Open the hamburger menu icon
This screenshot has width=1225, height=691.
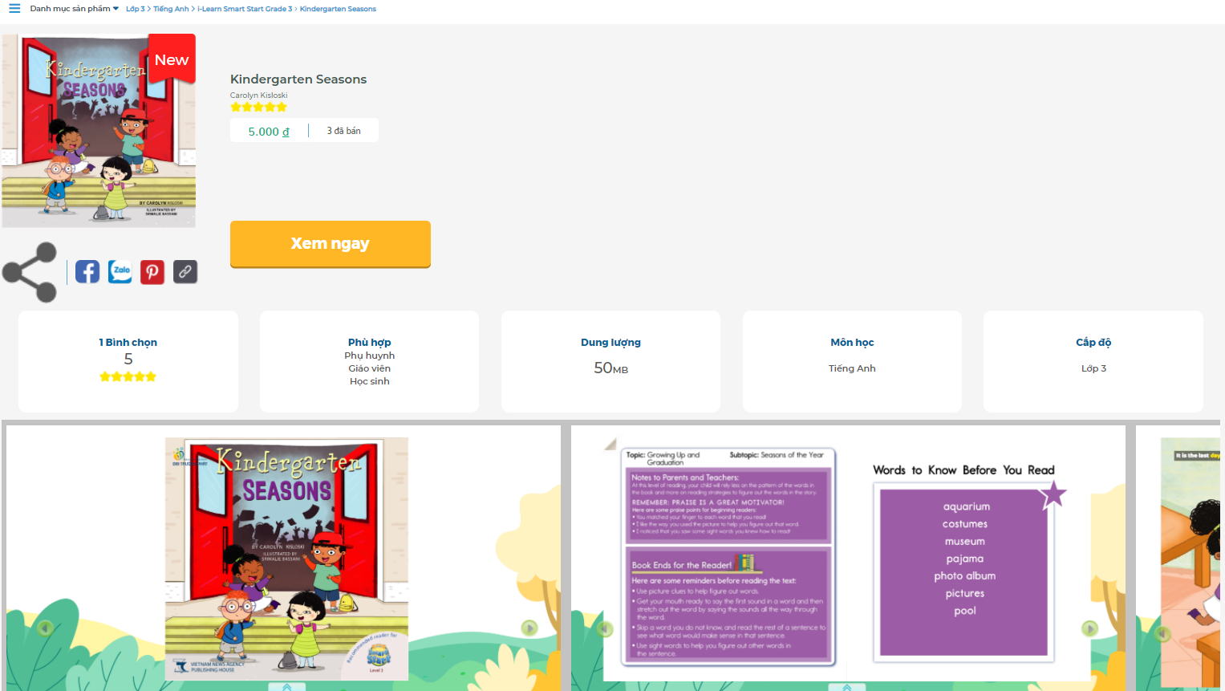click(x=14, y=9)
